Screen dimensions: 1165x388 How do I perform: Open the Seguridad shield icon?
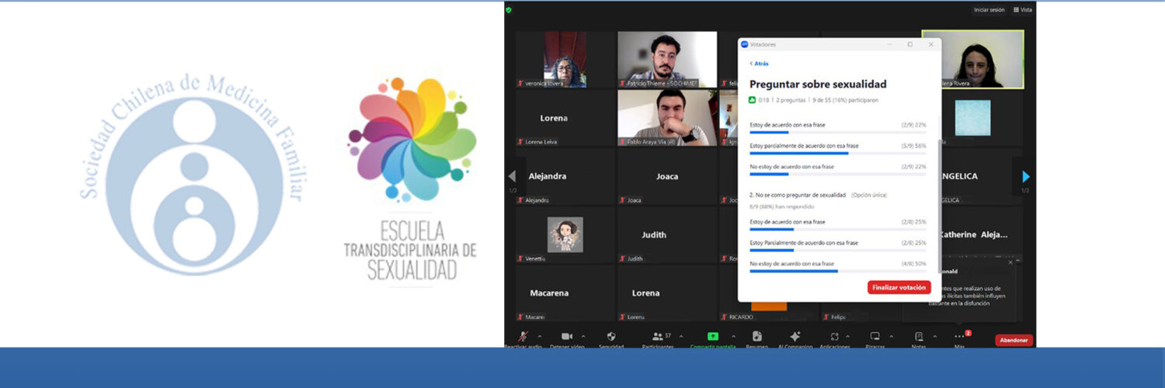pyautogui.click(x=611, y=336)
